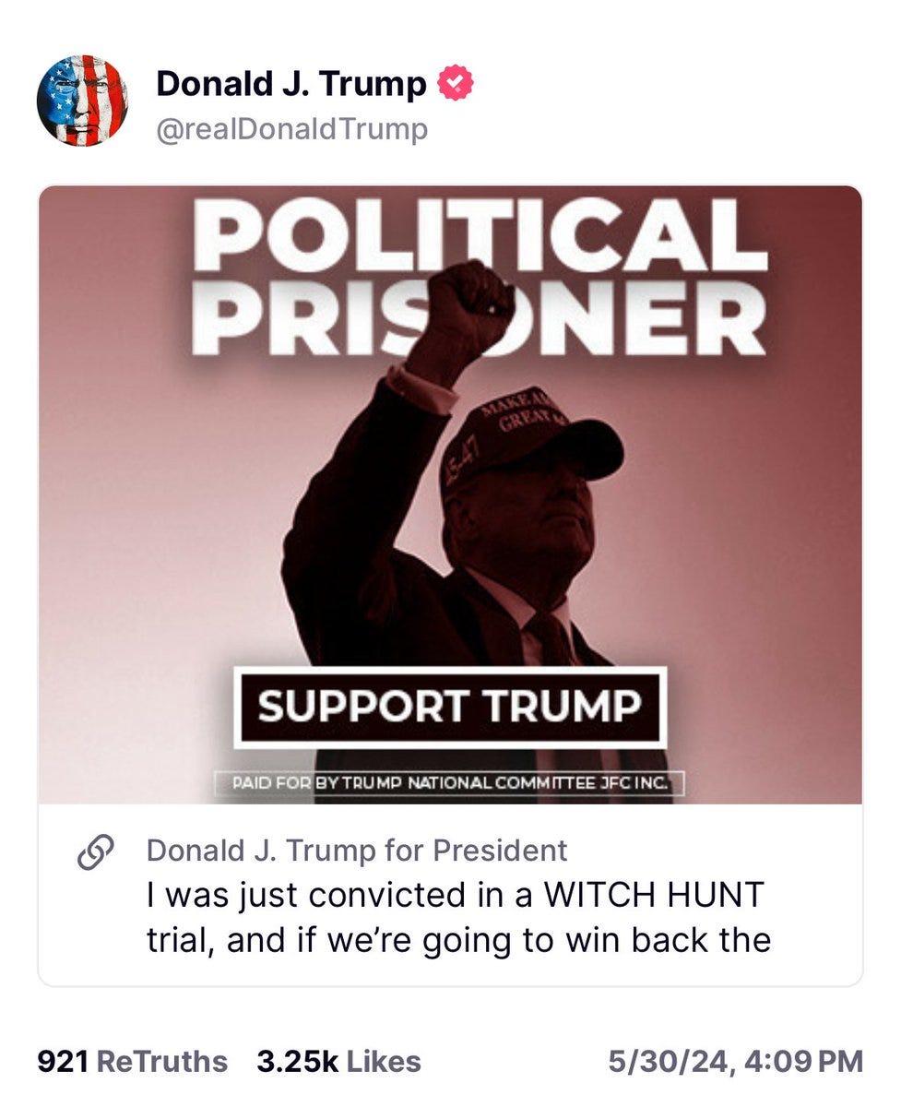Open the Donald J. Trump for President link title
This screenshot has width=901, height=1107.
pyautogui.click(x=357, y=850)
